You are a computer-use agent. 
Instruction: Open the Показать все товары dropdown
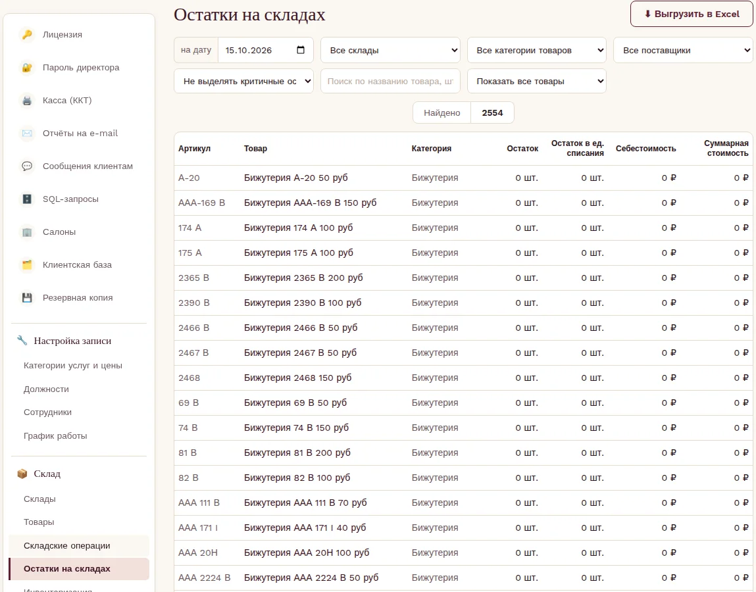pos(537,81)
